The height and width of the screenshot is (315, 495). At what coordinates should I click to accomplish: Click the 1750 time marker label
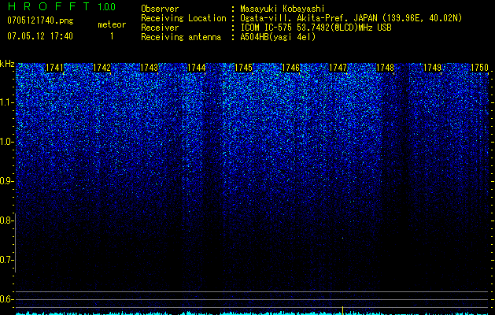click(x=479, y=68)
